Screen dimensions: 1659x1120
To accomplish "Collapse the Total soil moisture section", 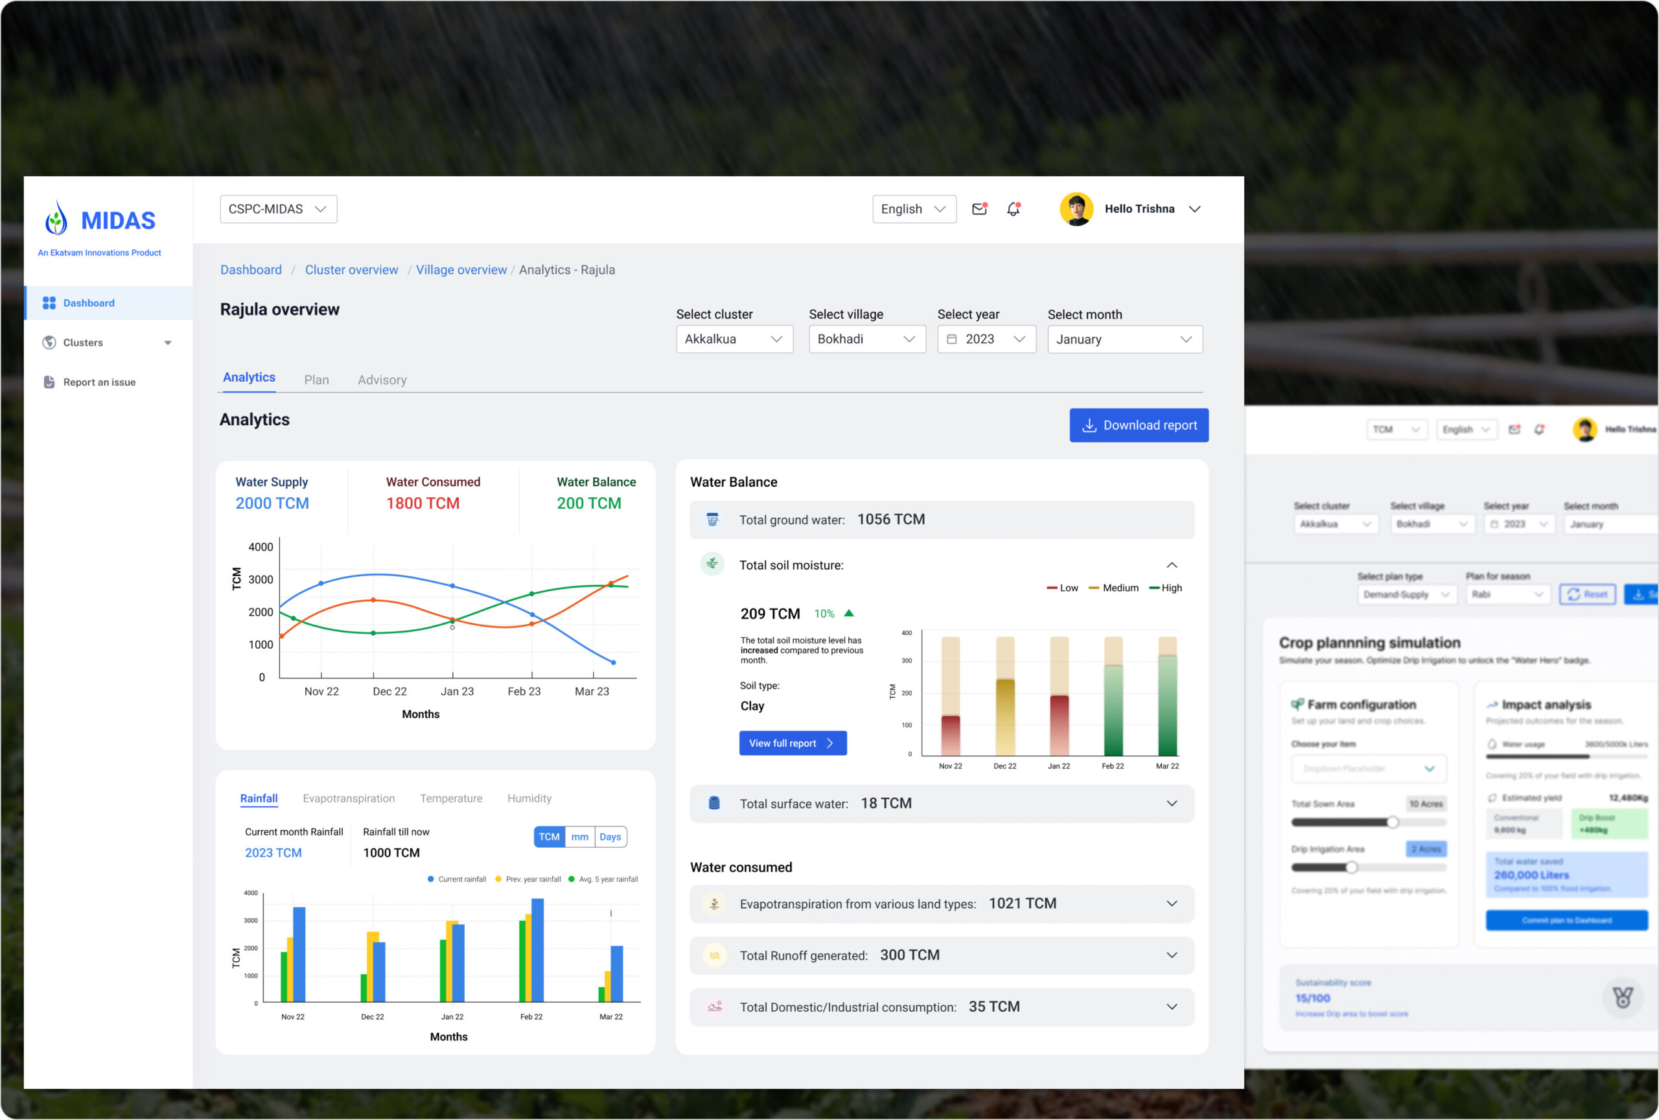I will point(1172,565).
